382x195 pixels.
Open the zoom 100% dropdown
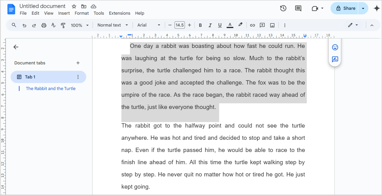[80, 25]
